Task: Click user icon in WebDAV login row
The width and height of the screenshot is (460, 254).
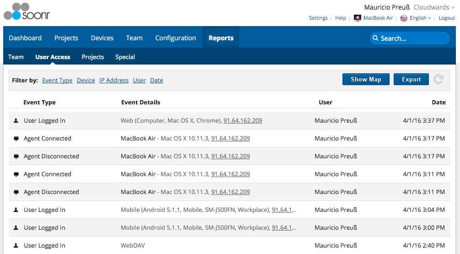Action: point(16,245)
